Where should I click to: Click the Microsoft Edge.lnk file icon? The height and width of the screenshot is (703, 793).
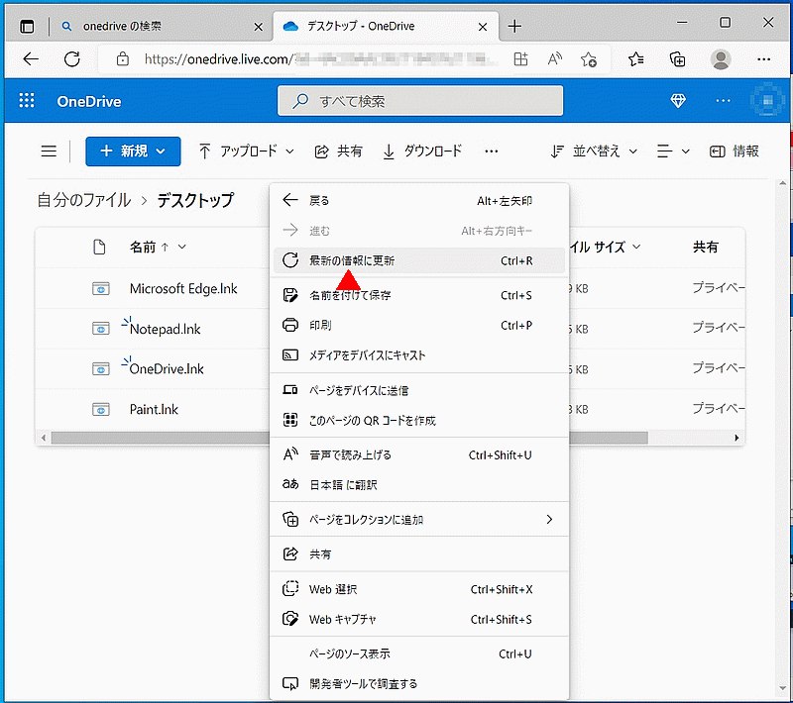click(101, 289)
